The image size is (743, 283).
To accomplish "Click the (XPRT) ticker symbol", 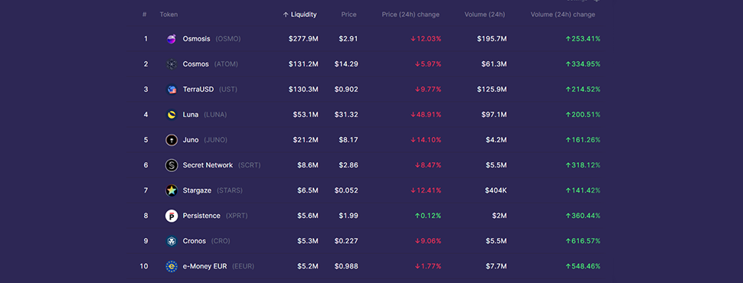I will (x=237, y=216).
